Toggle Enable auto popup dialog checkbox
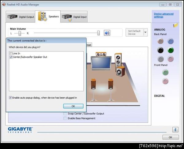Screen dimensions: 184x149 pos(10,98)
